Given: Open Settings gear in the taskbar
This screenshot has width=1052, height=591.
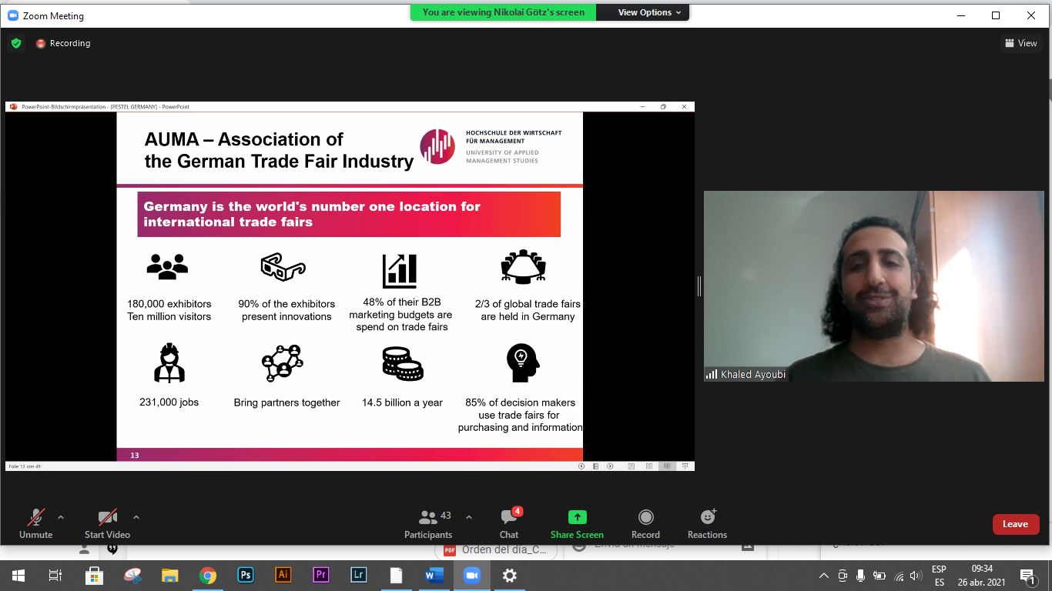Looking at the screenshot, I should pyautogui.click(x=509, y=575).
